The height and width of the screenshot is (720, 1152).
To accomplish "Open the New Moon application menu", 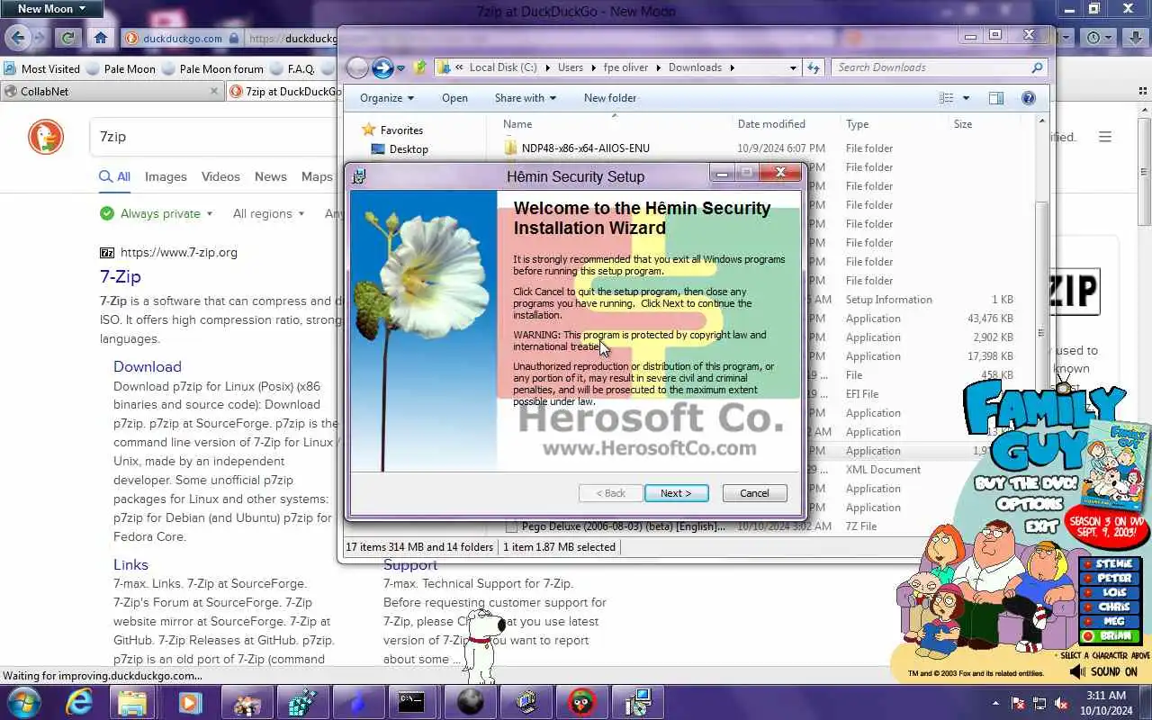I will point(51,9).
